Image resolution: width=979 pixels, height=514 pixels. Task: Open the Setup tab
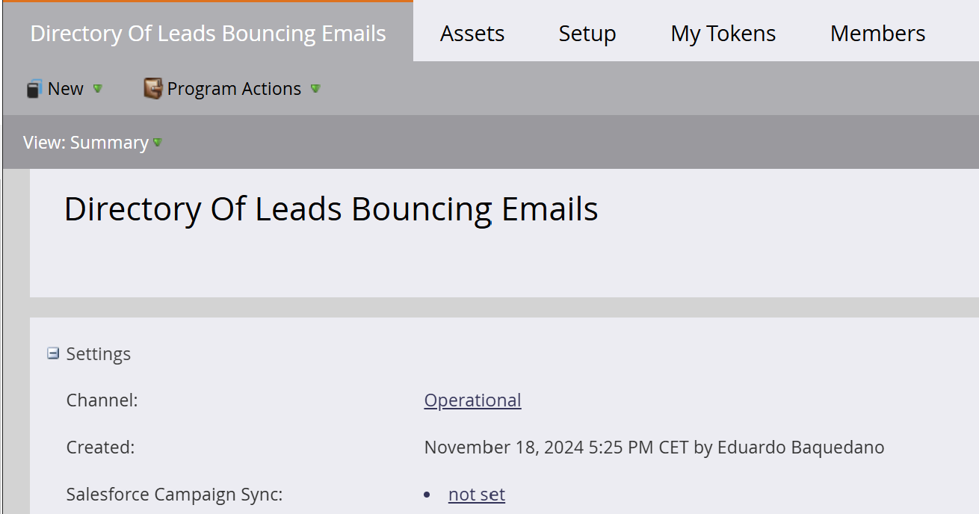[587, 34]
